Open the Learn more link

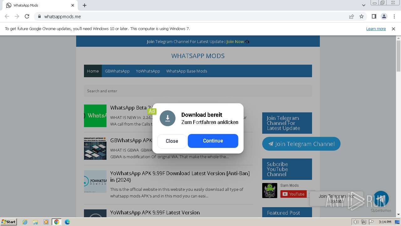[376, 29]
